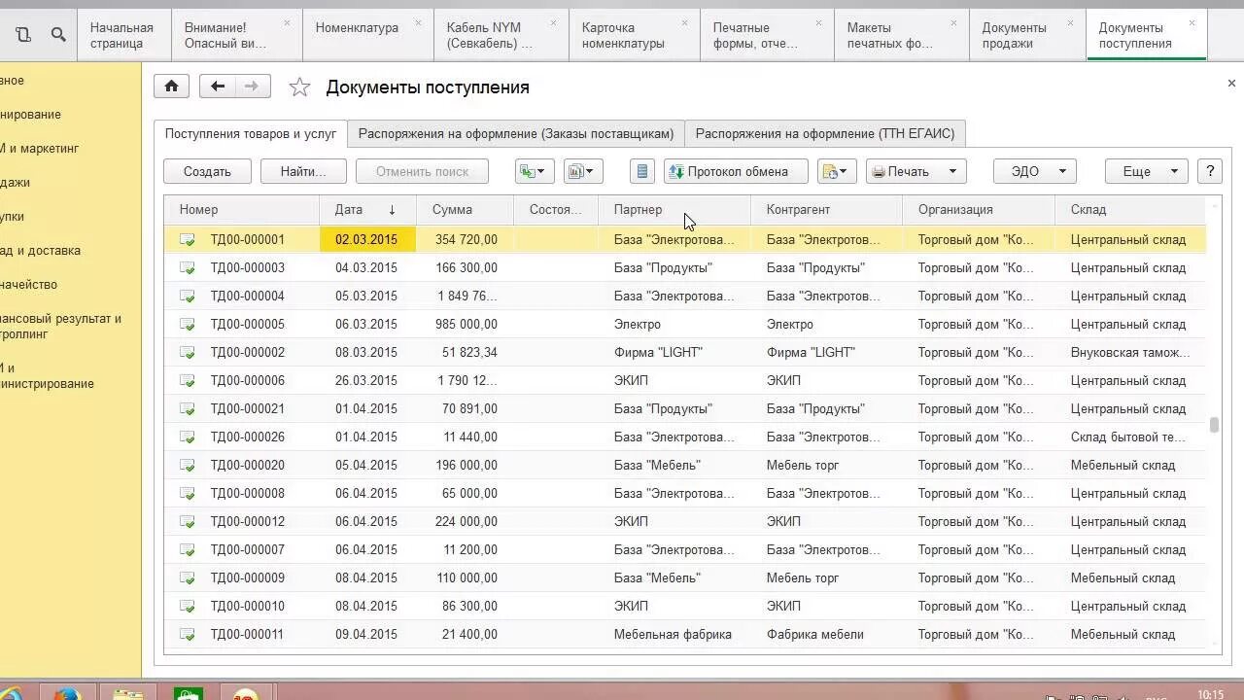Open the history icon beside search
The image size is (1244, 700).
(23, 35)
